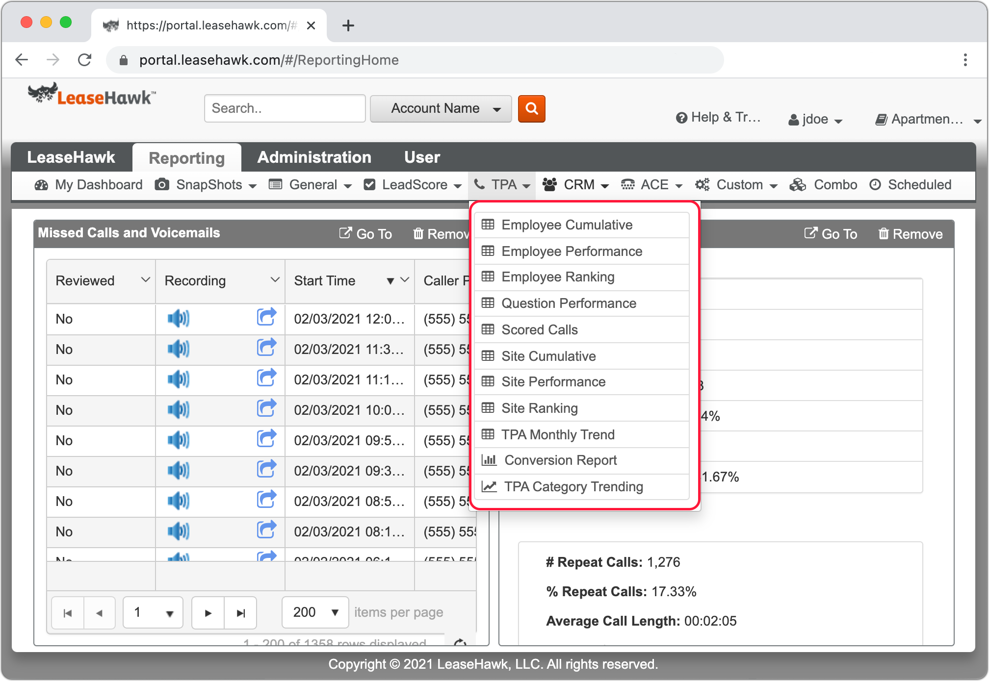Share recording of the 02/03/2021 09:5… call
989x681 pixels.
266,438
